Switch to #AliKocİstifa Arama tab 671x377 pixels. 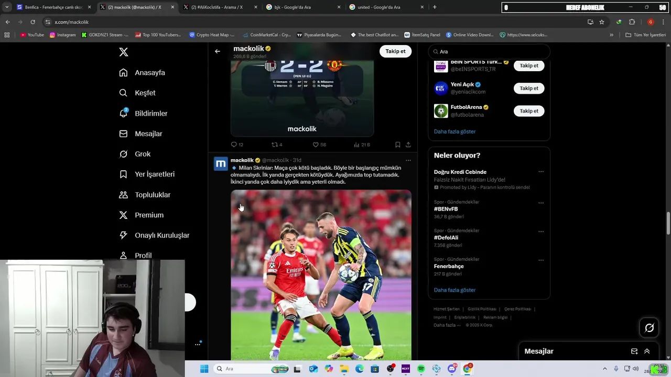point(221,7)
